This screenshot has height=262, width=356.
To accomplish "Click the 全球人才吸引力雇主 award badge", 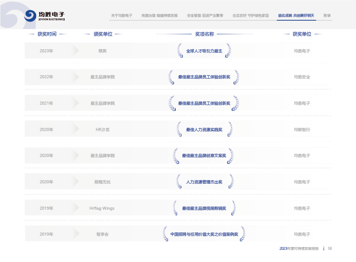I will coord(204,51).
